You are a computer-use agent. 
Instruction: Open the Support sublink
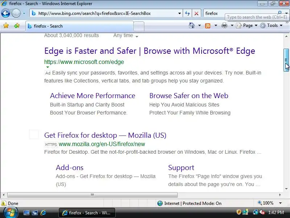pyautogui.click(x=181, y=167)
